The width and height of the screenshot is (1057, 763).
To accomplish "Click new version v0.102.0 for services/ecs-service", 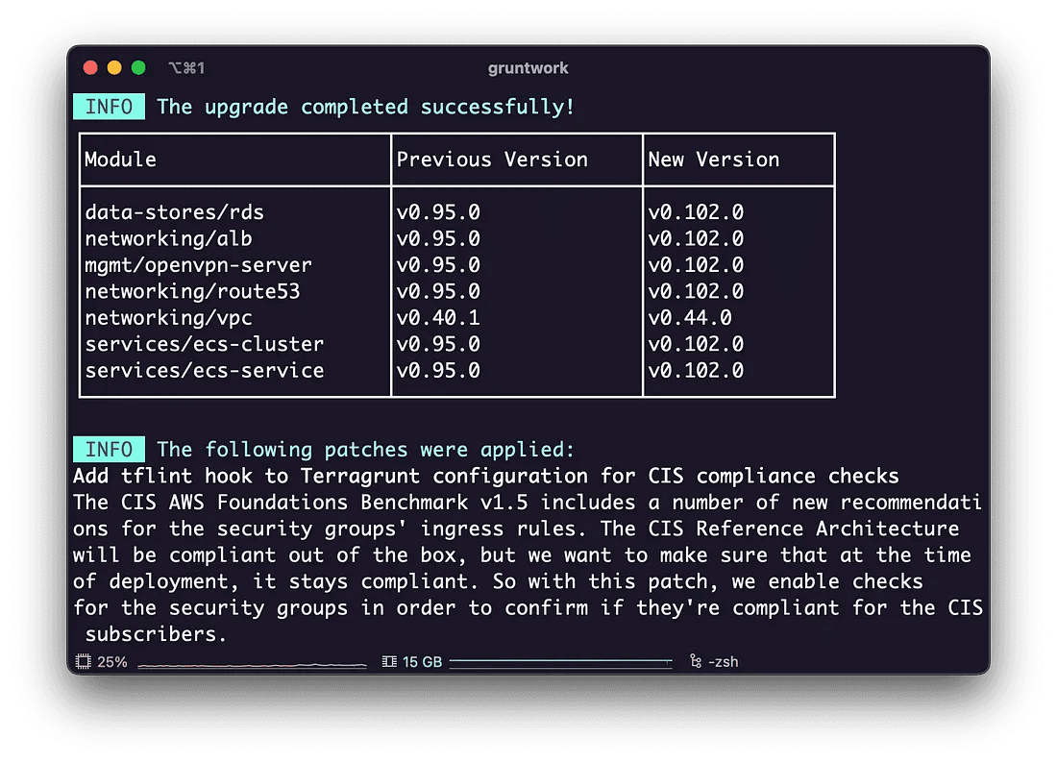I will (x=696, y=371).
